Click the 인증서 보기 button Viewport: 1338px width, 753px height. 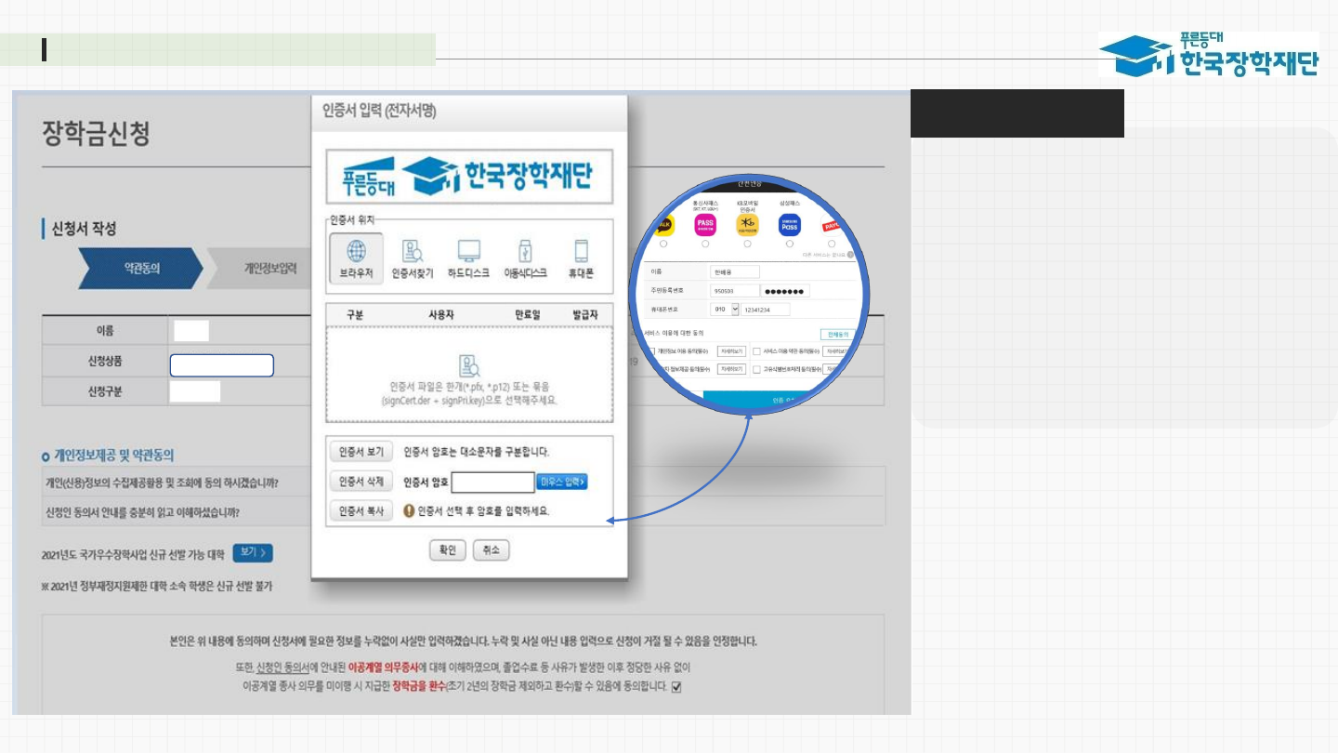click(x=361, y=452)
